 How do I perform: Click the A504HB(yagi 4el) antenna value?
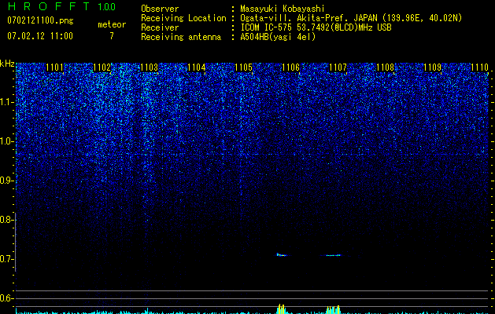pyautogui.click(x=278, y=37)
